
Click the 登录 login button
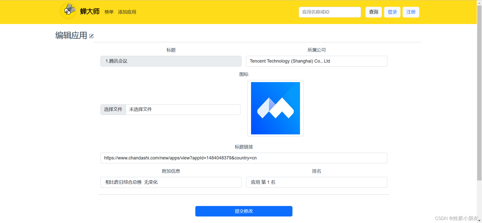(x=392, y=12)
